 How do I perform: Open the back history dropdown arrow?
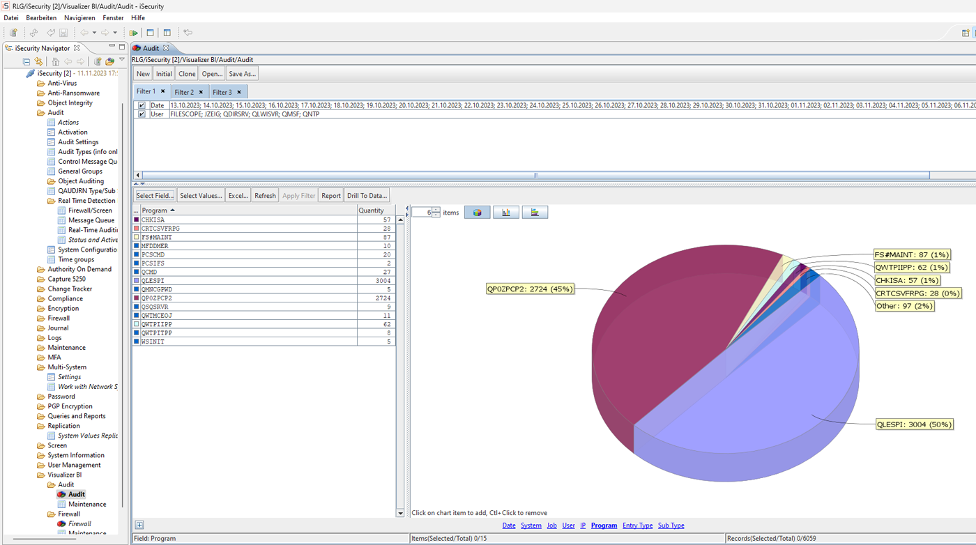tap(94, 33)
